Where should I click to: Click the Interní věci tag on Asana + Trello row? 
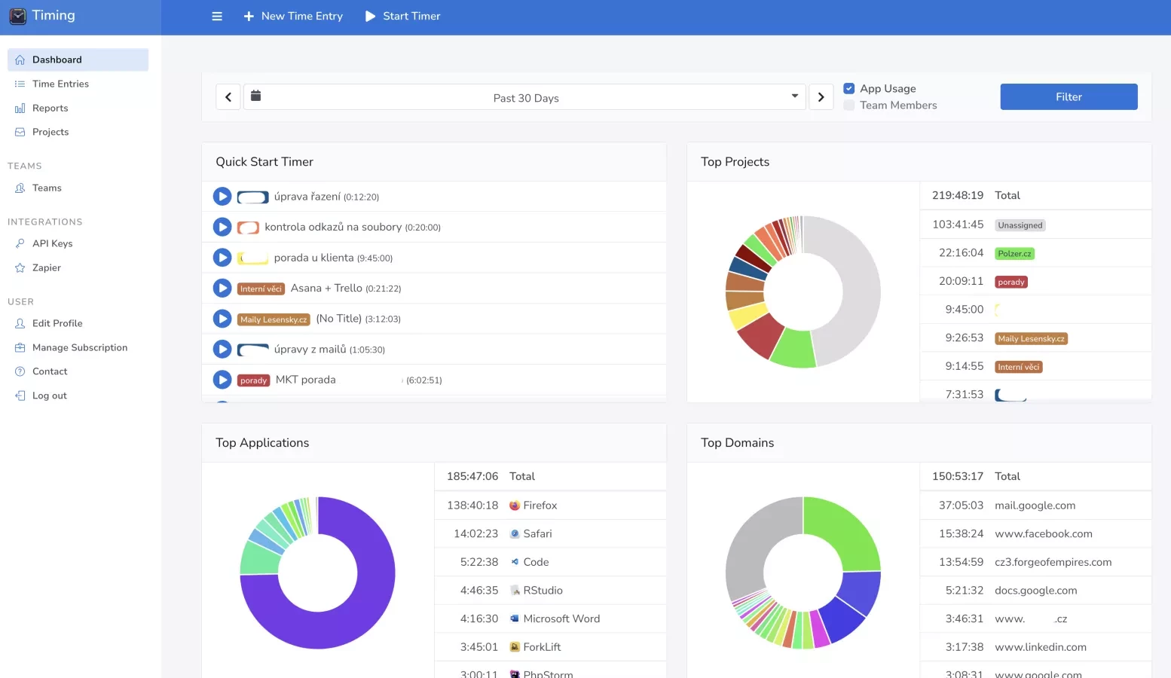pyautogui.click(x=261, y=289)
